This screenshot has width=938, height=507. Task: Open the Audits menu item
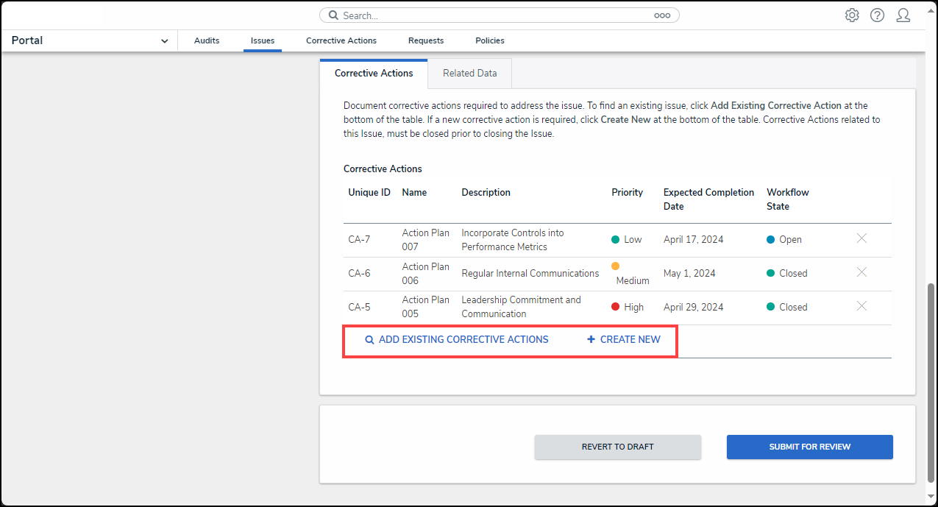click(x=207, y=40)
